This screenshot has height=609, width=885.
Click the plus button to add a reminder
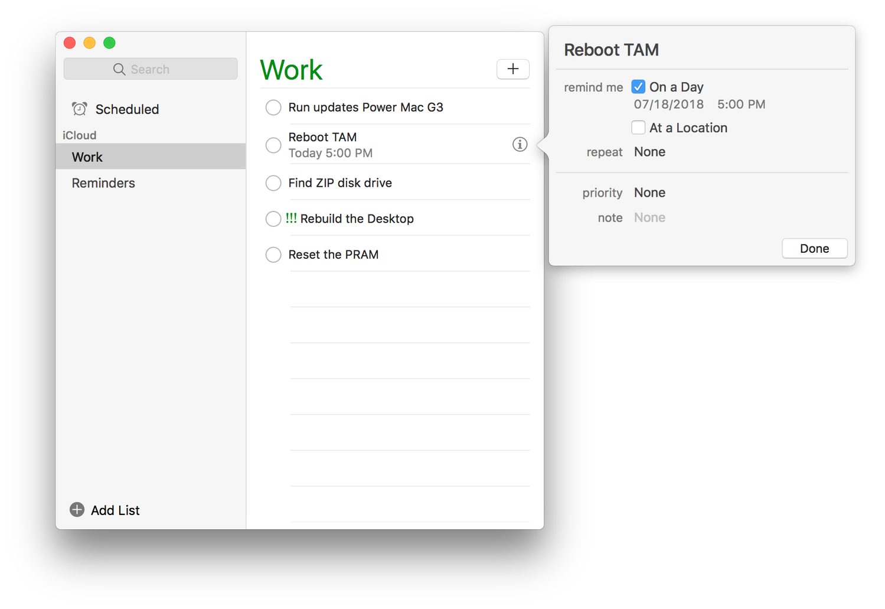512,69
